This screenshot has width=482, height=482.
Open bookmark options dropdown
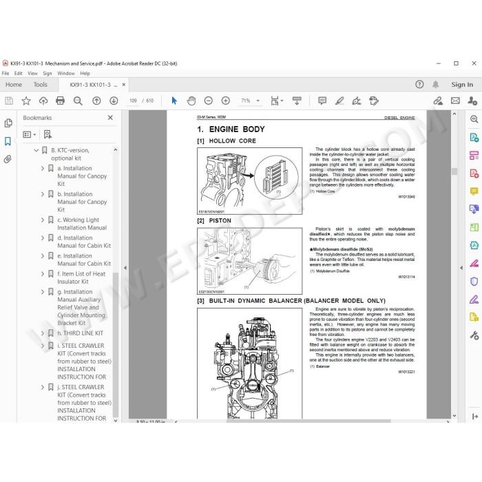(x=30, y=134)
